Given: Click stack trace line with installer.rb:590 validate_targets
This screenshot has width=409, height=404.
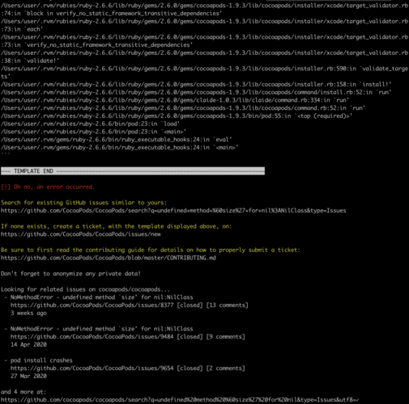Looking at the screenshot, I should coord(204,73).
